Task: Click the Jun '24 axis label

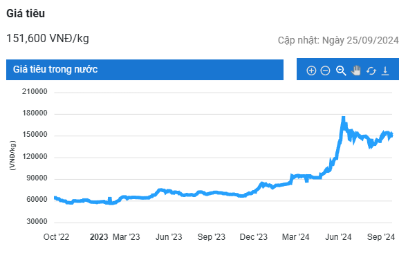Action: [x=338, y=237]
